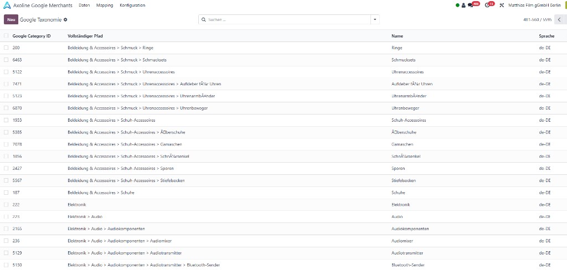Screen dimensions: 567x270
Task: Go to previous page with left chevron
Action: point(559,19)
